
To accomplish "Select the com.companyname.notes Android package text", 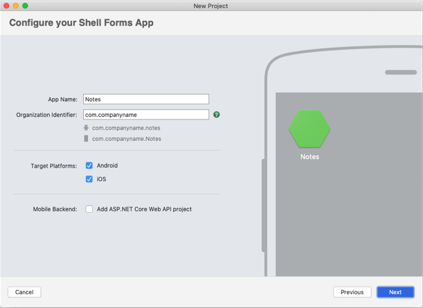I will pos(126,127).
